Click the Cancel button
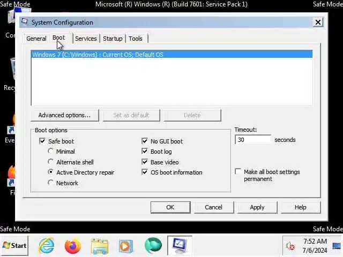The height and width of the screenshot is (257, 343). coord(213,207)
